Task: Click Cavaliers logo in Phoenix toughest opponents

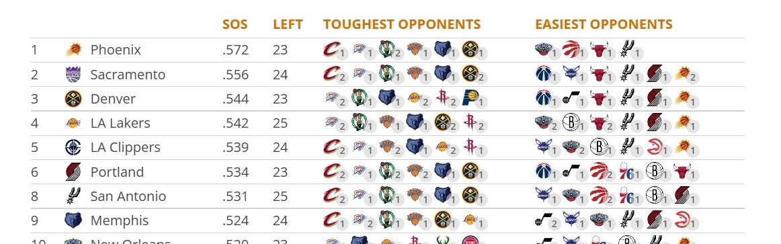Action: coord(331,49)
